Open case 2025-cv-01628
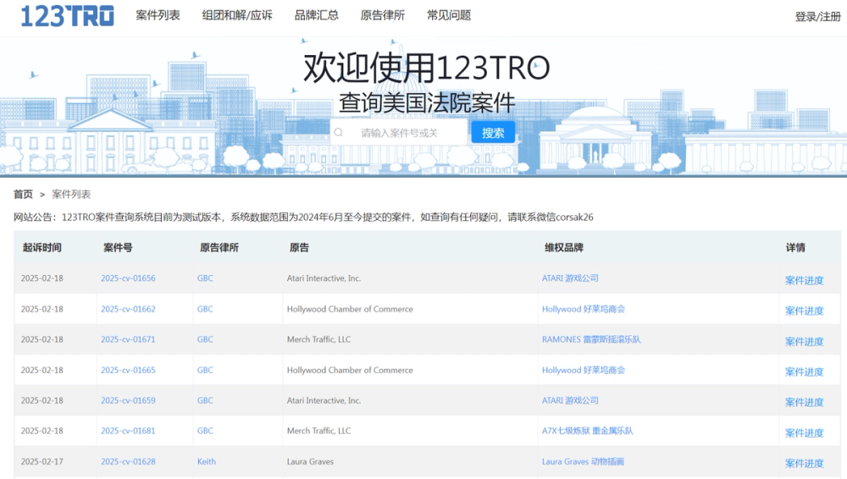This screenshot has height=479, width=847. 128,461
